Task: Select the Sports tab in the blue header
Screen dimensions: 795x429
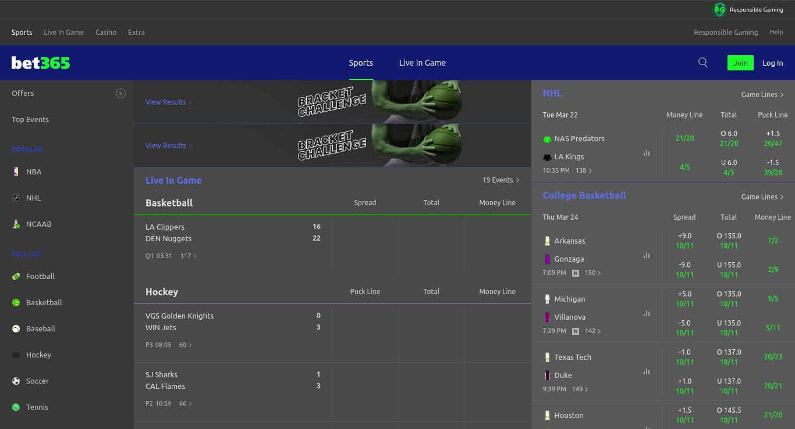Action: [x=361, y=63]
